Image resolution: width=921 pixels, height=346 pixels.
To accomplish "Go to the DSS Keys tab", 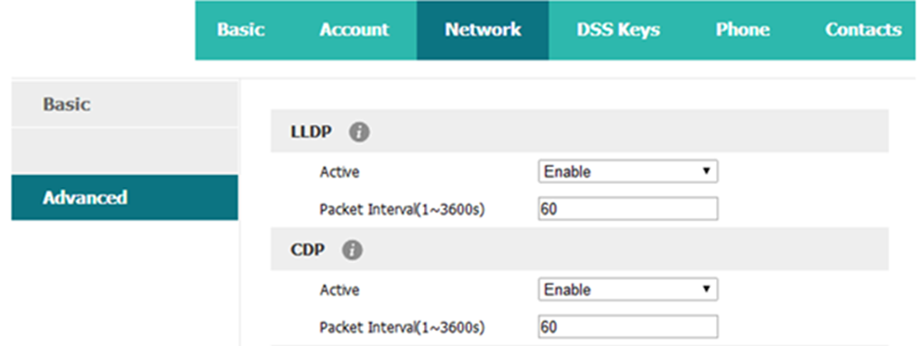I will [618, 30].
